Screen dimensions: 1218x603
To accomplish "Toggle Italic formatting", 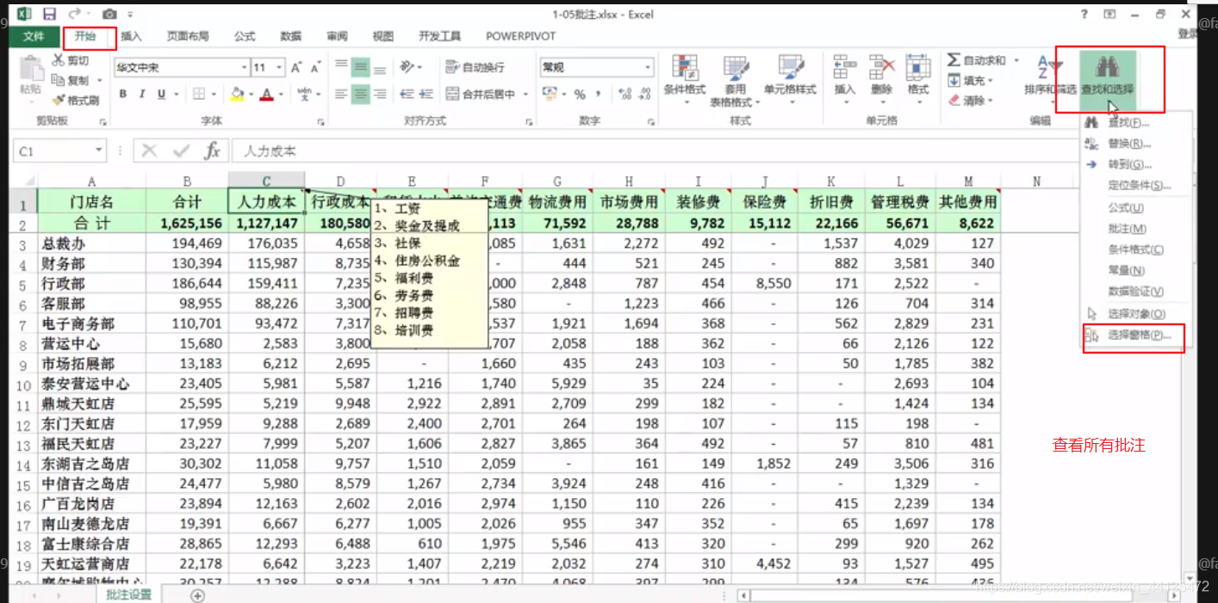I will pyautogui.click(x=142, y=94).
